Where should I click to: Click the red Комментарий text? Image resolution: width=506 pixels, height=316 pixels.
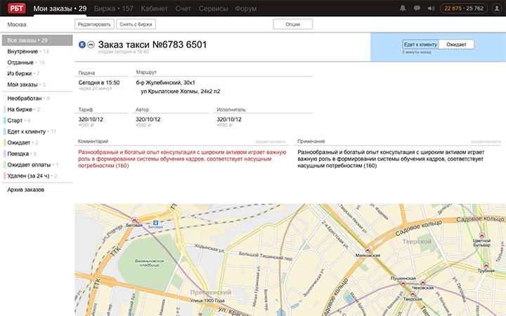[182, 159]
